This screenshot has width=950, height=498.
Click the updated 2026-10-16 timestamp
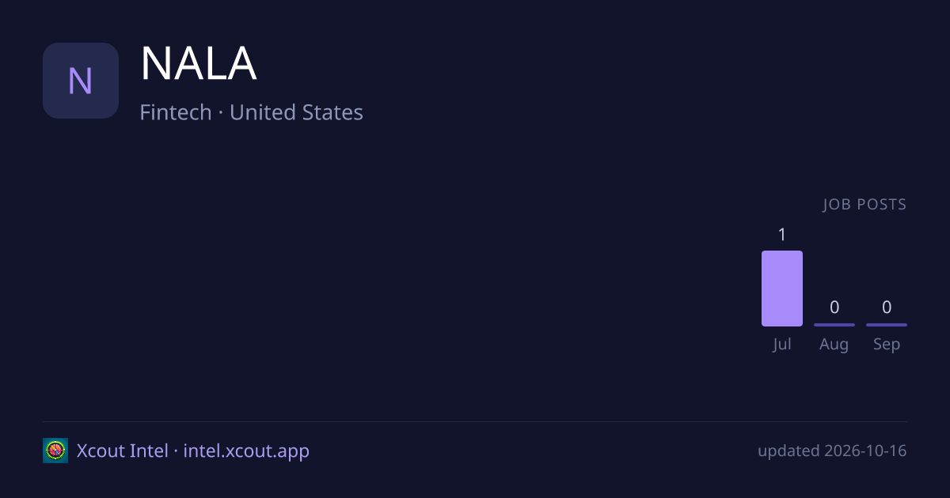tap(832, 451)
